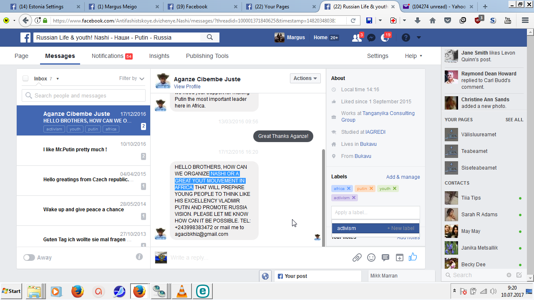Open the emoji smiley picker
Viewport: 534px width, 300px height.
click(371, 257)
